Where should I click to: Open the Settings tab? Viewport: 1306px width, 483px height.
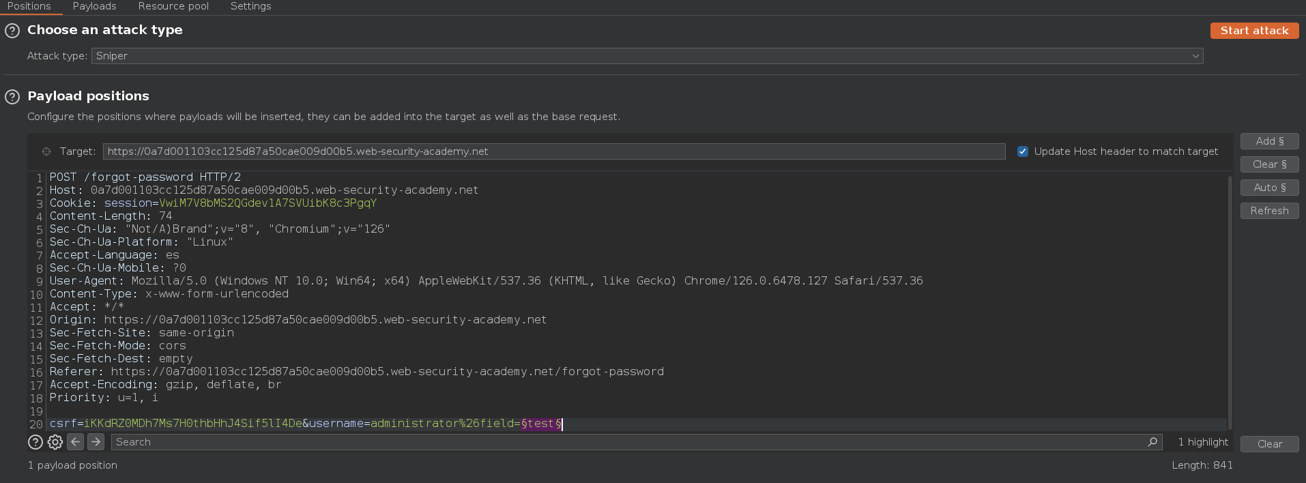250,6
